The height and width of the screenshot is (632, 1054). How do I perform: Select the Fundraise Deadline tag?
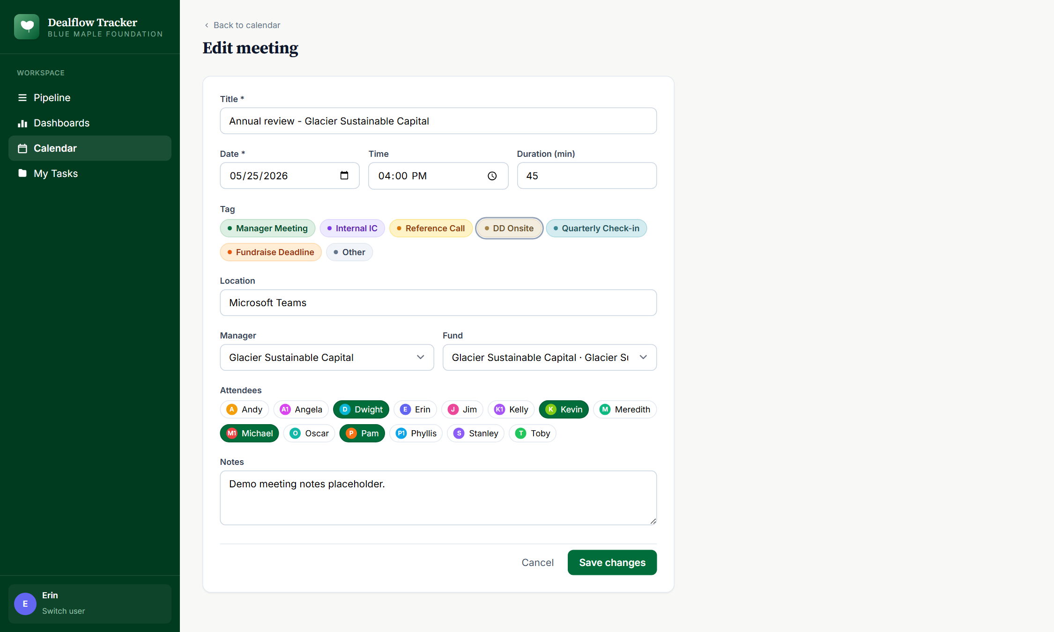point(271,252)
